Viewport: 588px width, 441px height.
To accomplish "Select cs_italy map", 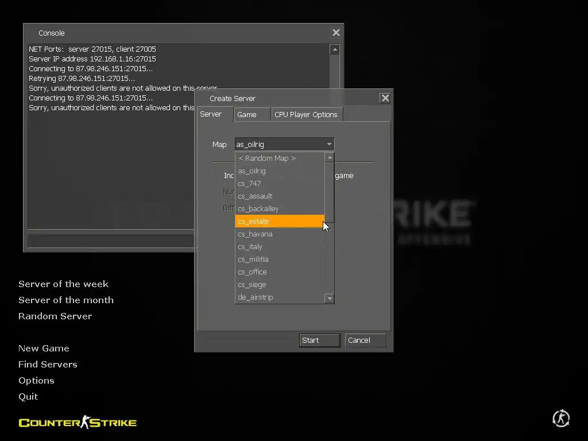I will pyautogui.click(x=280, y=247).
